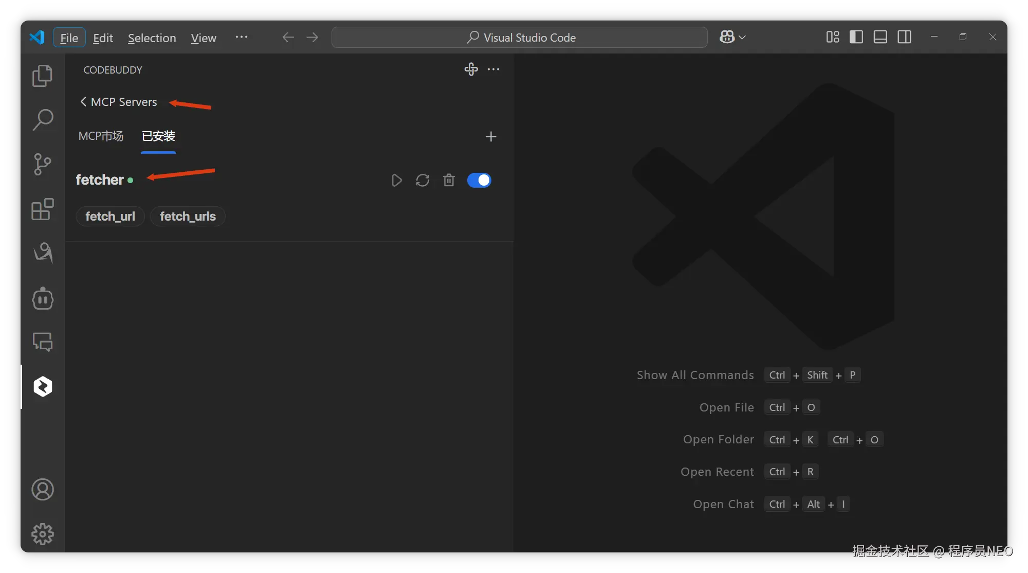
Task: Click the Visual Studio Code search box
Action: 519,38
